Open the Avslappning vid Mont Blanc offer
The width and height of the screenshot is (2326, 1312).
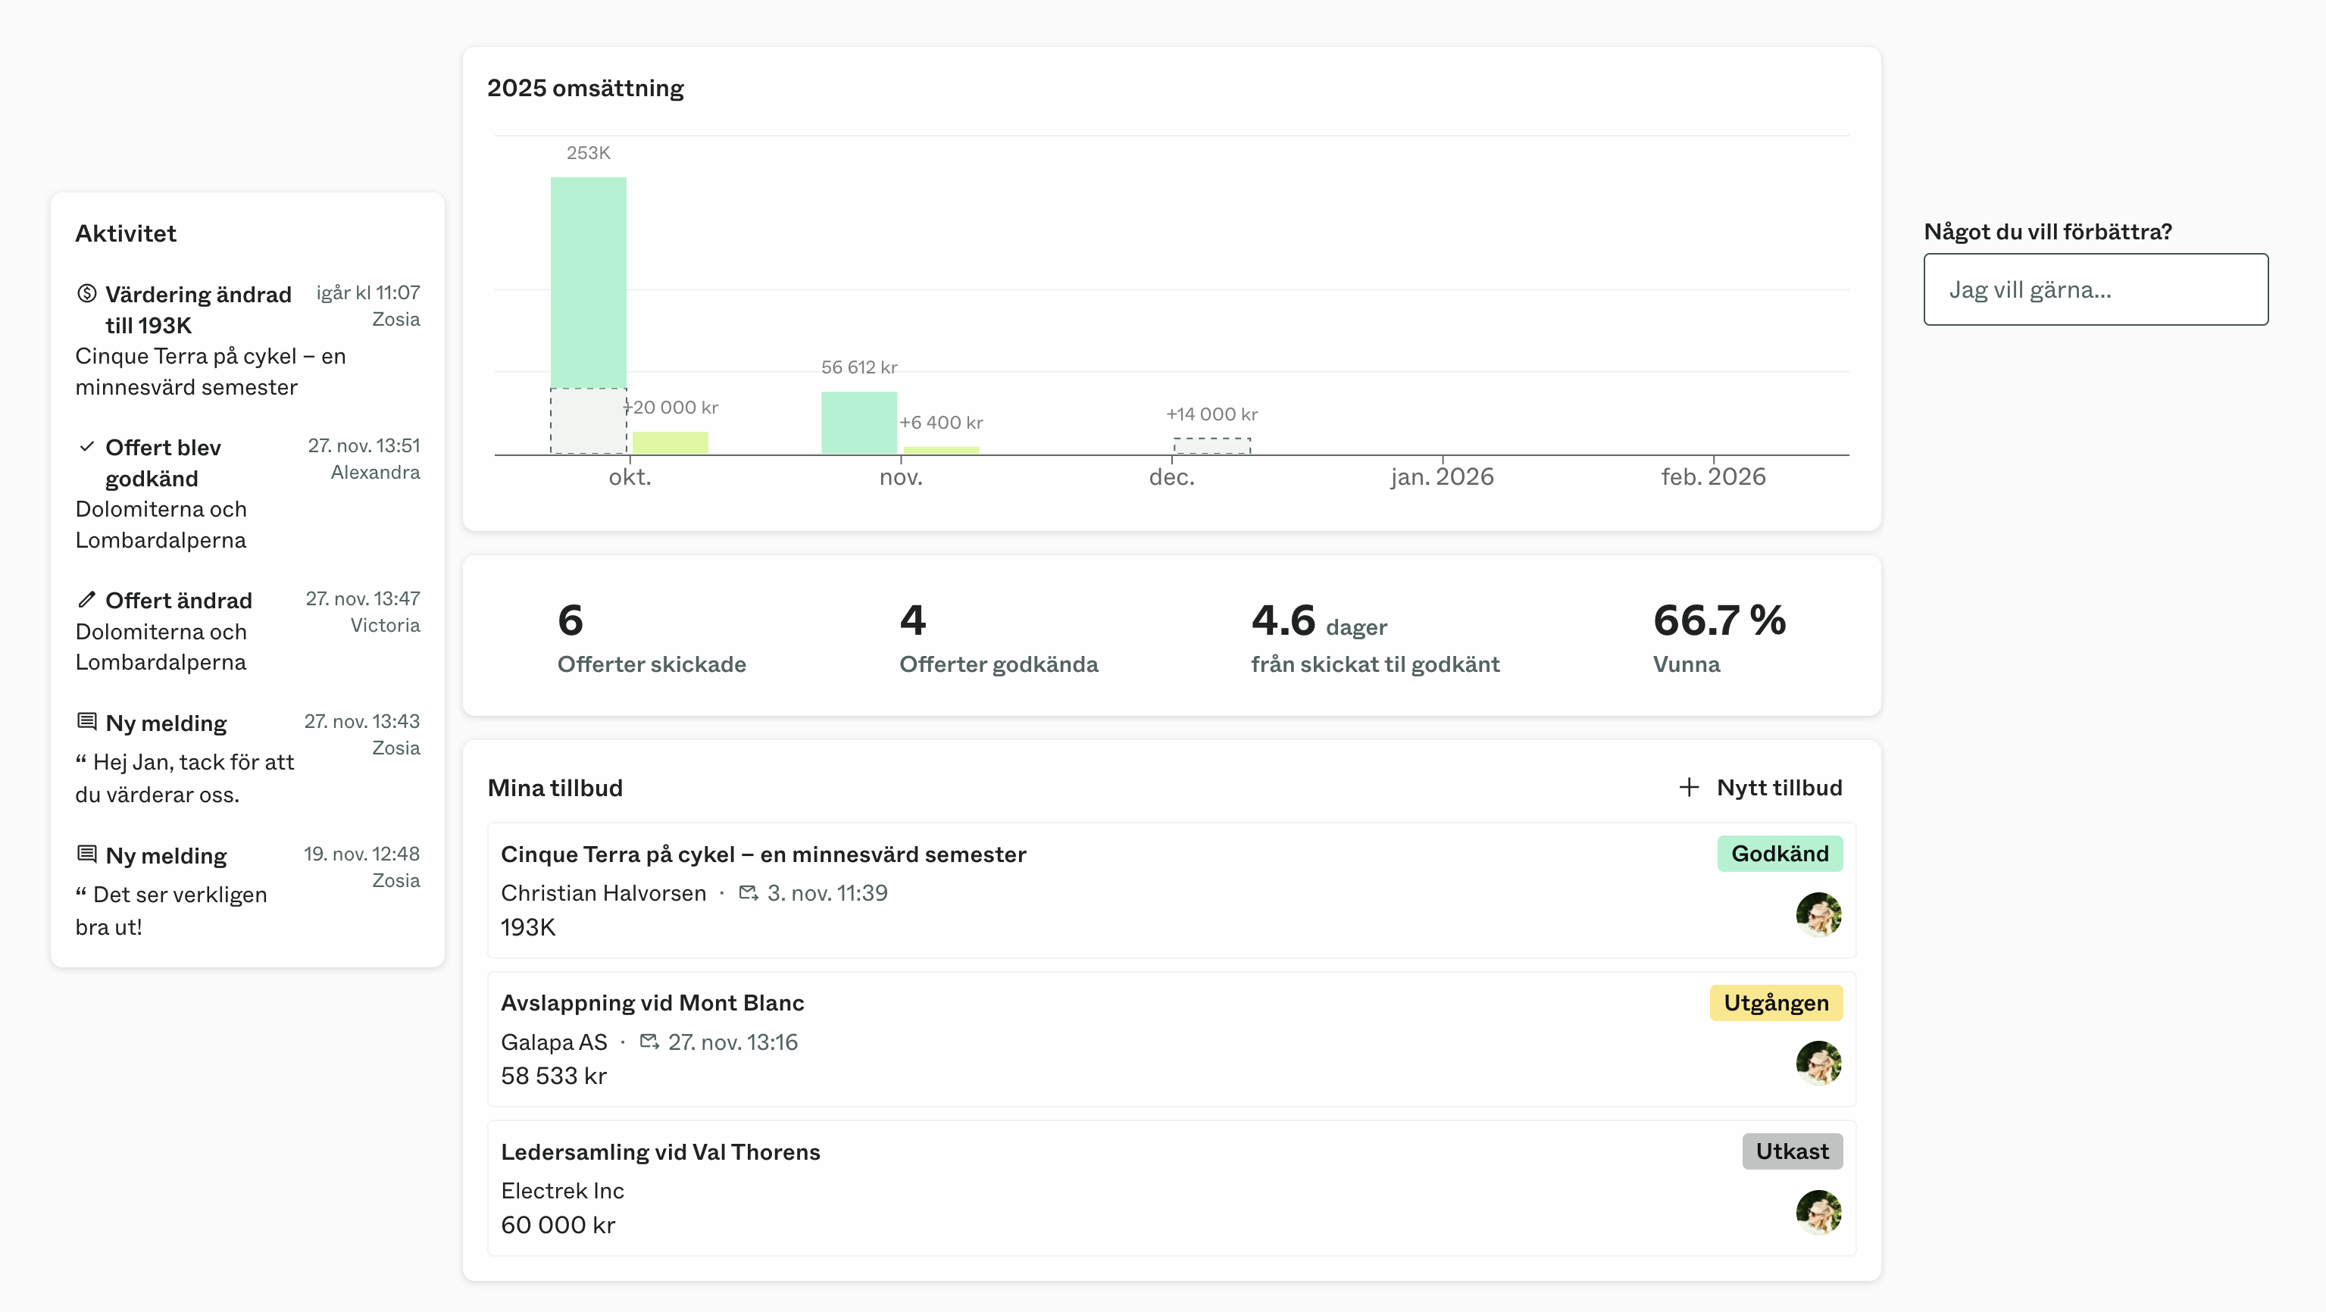(x=652, y=1003)
